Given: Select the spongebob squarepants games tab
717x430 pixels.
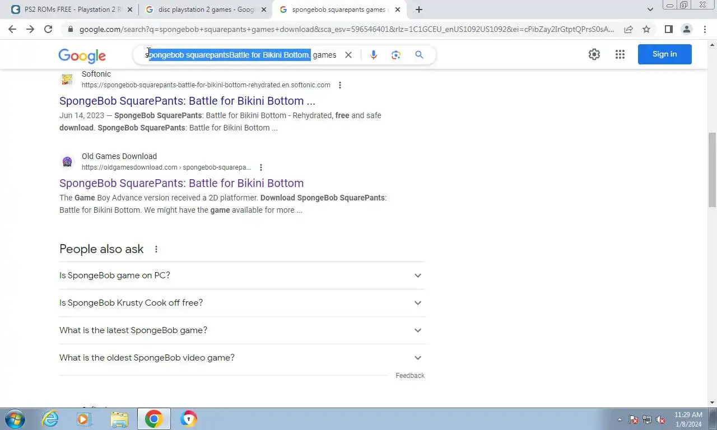Looking at the screenshot, I should [x=339, y=10].
